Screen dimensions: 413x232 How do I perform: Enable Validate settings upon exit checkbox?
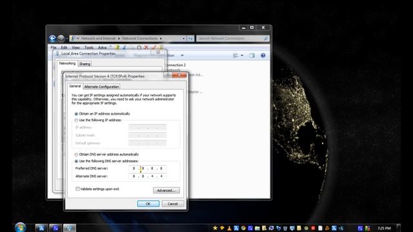click(x=77, y=189)
